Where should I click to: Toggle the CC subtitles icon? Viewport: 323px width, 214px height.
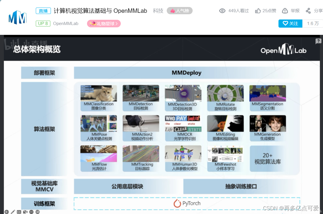(x=19, y=212)
